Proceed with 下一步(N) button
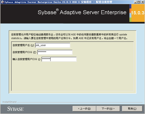Viewport: 145px width, 114px height. click(x=108, y=109)
